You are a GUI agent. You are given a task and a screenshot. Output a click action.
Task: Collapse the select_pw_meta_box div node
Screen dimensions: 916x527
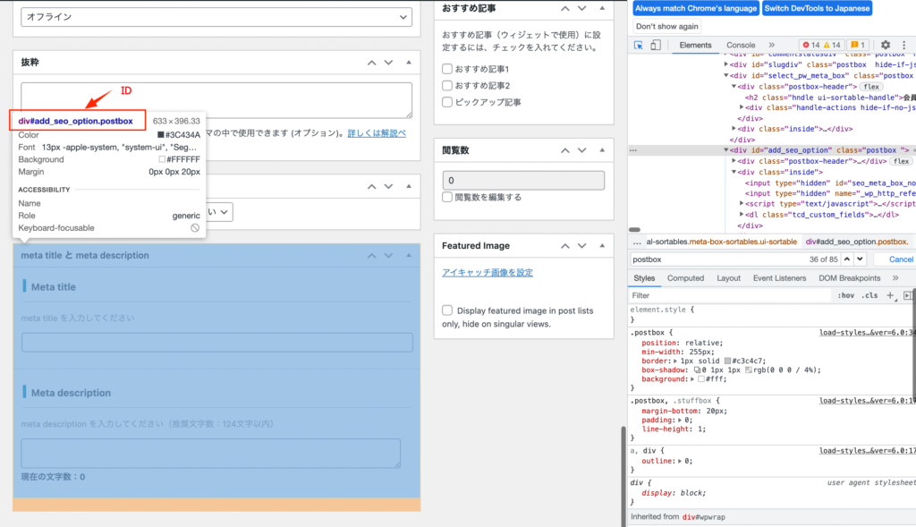(726, 75)
